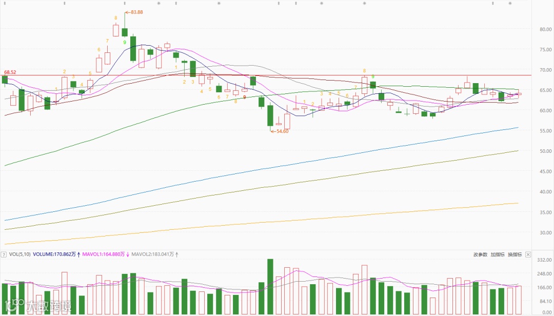Click the magenta MAVOL1:164.880万 value

coord(104,254)
